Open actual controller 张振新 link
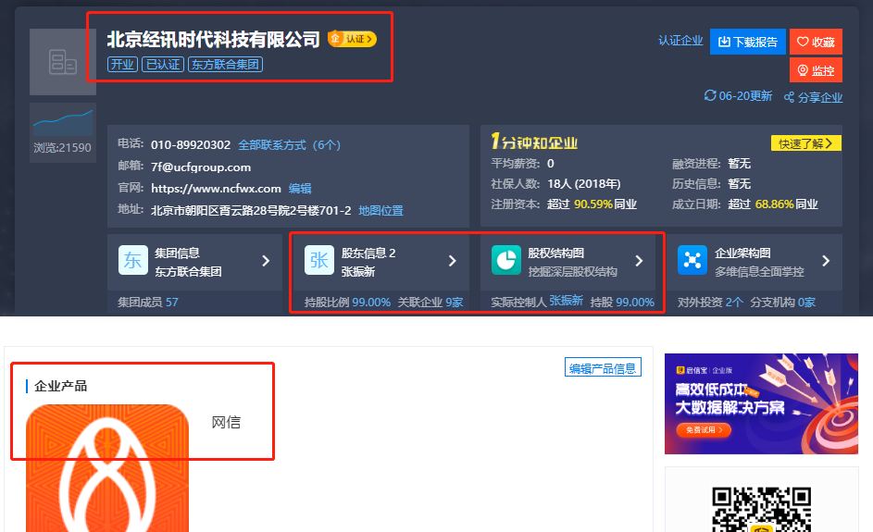The image size is (873, 532). tap(566, 301)
